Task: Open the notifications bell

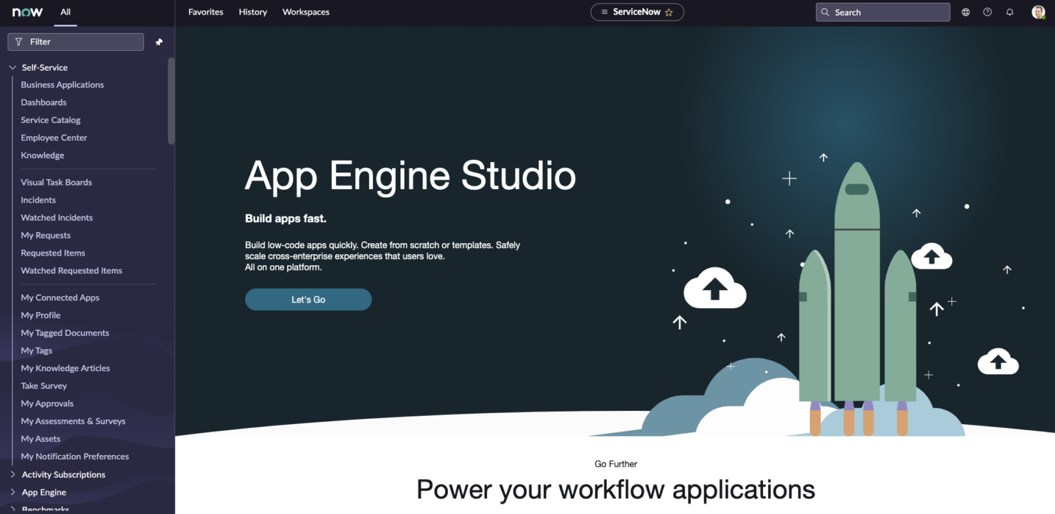Action: point(1009,12)
